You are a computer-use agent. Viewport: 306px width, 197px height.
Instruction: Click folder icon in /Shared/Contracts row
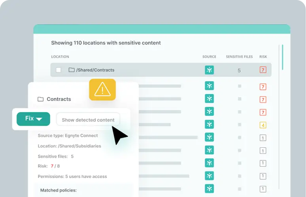coord(72,70)
